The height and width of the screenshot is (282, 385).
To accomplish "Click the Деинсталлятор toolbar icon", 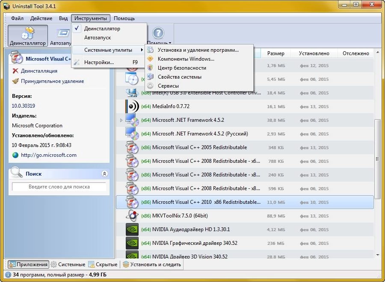I will [x=28, y=33].
